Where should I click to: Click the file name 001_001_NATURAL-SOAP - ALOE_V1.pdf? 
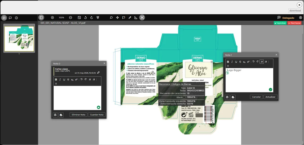pos(63,23)
